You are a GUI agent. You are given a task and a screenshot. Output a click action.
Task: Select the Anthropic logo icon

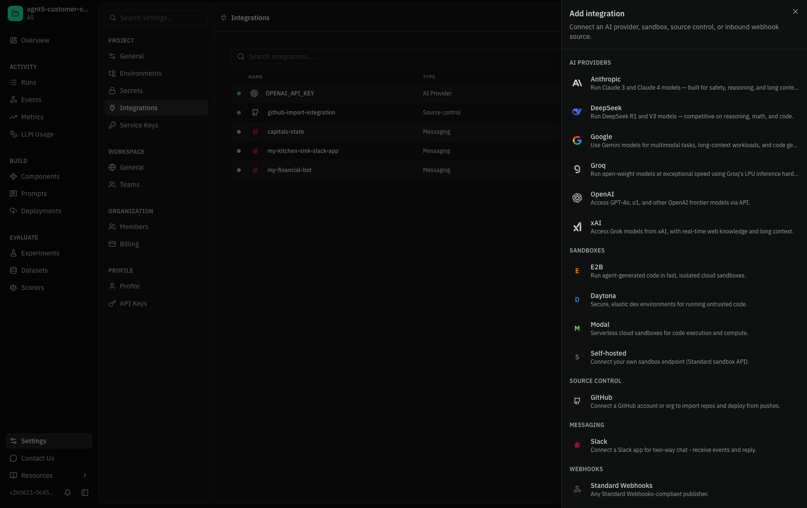(x=577, y=83)
